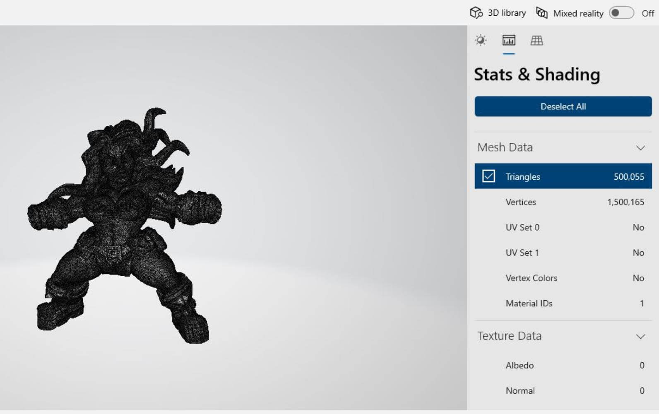This screenshot has height=414, width=659.
Task: Open the 3D library label
Action: tap(507, 13)
